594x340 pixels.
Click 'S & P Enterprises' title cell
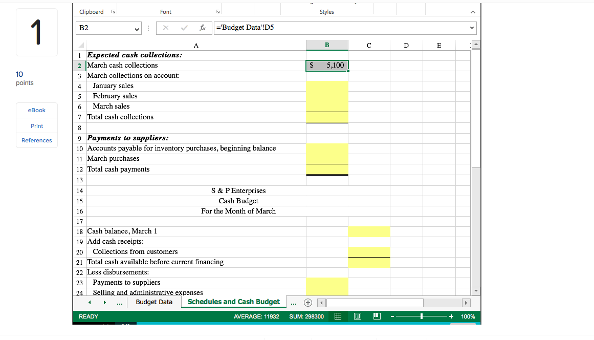238,191
